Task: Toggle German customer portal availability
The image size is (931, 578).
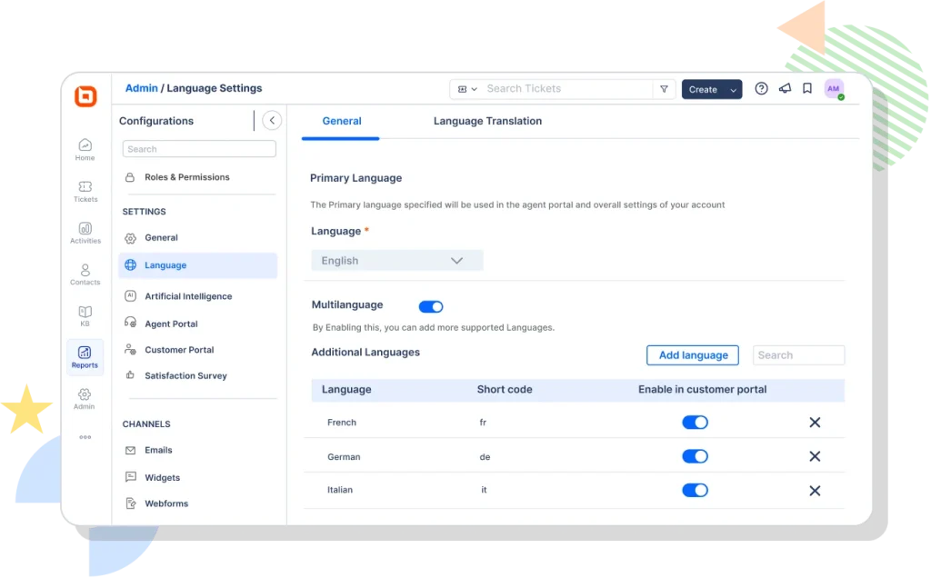Action: (x=695, y=455)
